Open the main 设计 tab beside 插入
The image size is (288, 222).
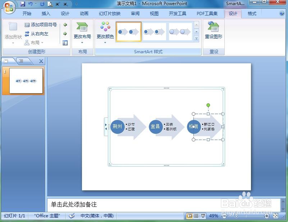click(x=65, y=13)
